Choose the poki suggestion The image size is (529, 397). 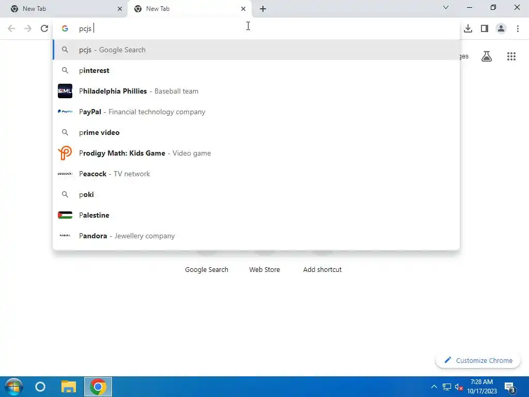tap(256, 195)
